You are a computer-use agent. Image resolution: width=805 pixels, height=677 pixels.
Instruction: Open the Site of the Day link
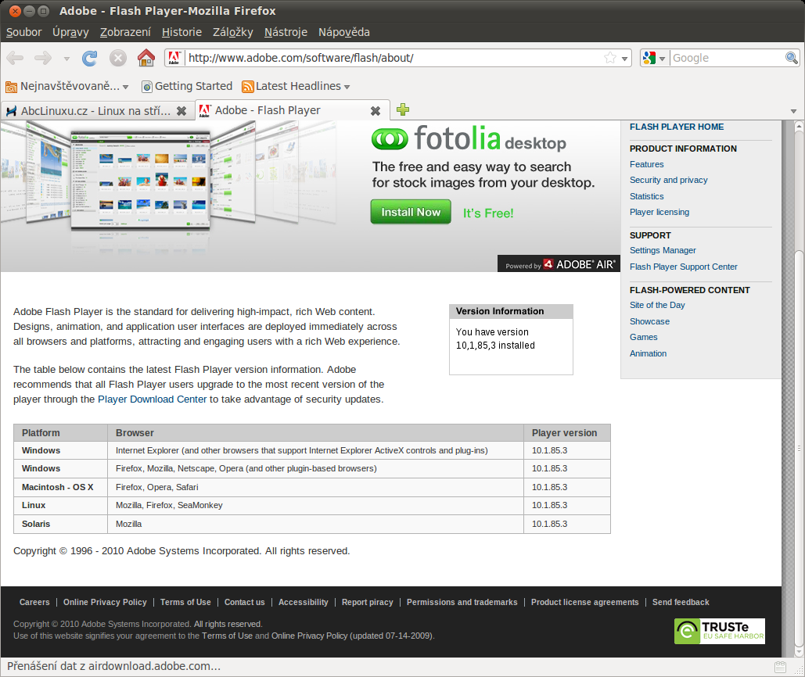click(x=657, y=305)
